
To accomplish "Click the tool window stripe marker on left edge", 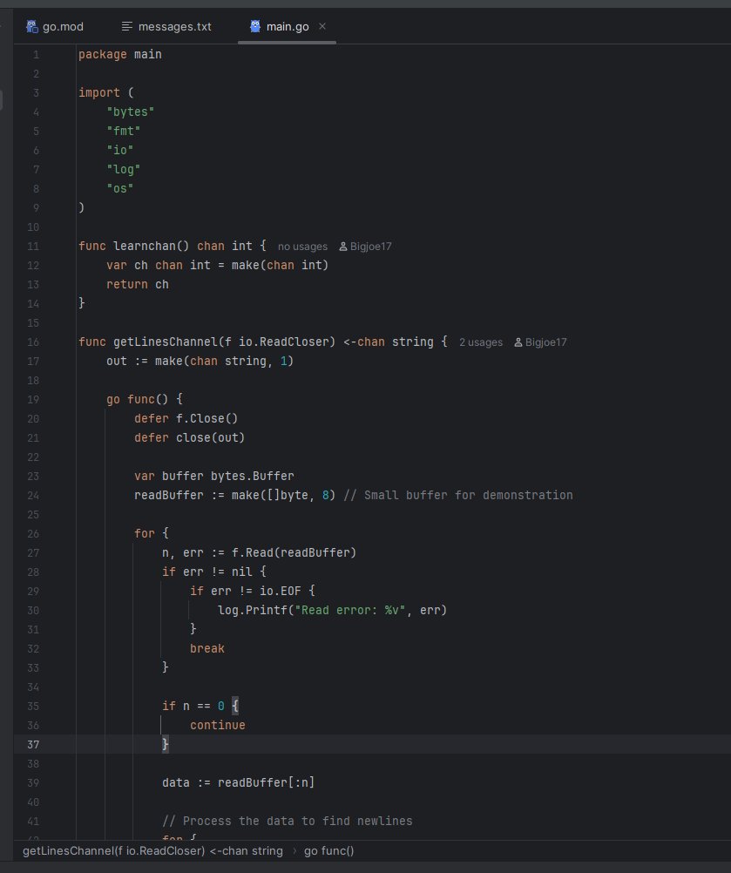I will click(x=3, y=98).
